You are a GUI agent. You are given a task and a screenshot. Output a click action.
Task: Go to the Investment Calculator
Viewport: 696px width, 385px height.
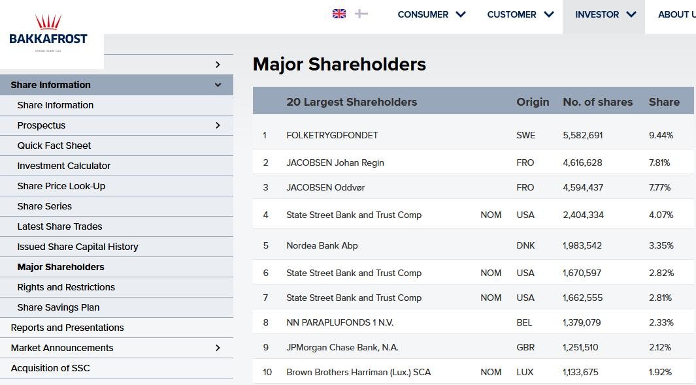pyautogui.click(x=64, y=166)
